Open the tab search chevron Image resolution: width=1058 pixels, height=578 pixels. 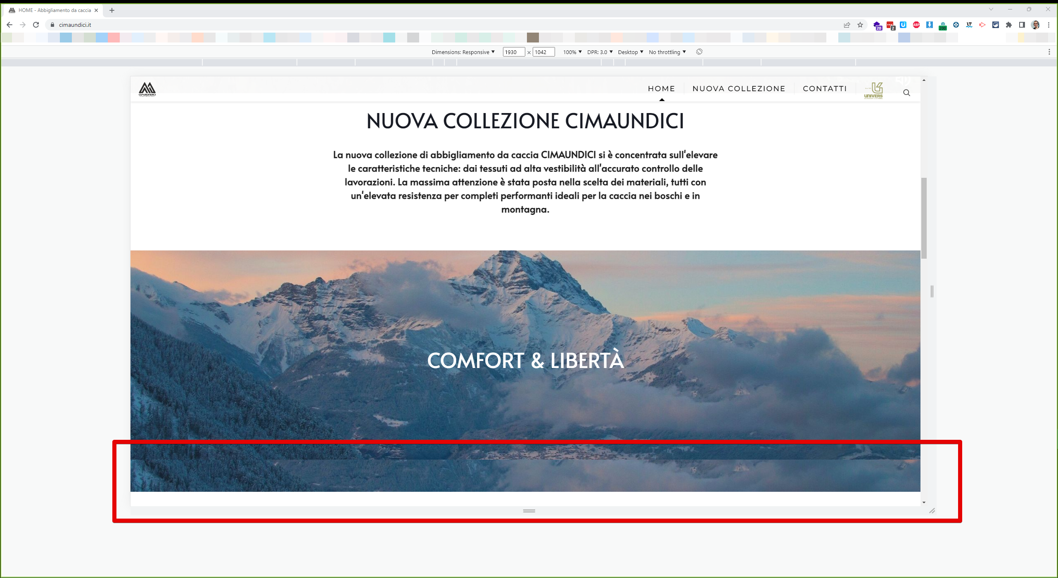991,9
